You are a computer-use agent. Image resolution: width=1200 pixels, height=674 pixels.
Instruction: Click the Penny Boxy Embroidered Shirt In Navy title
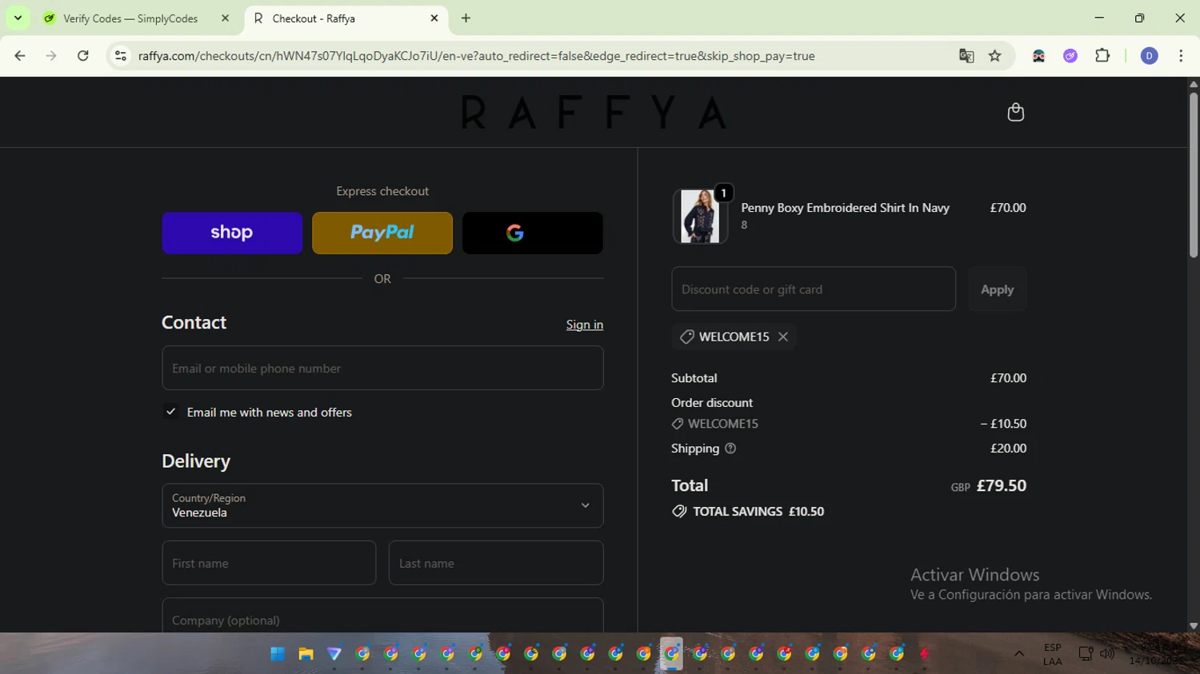pyautogui.click(x=845, y=208)
